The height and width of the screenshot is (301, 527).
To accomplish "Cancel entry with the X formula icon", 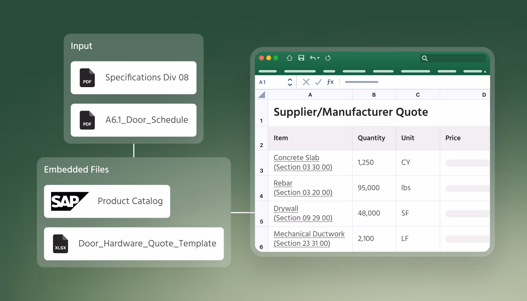I will click(x=306, y=82).
